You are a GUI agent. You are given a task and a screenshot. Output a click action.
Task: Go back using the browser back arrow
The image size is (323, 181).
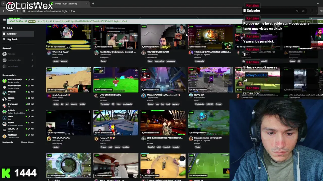(4, 11)
